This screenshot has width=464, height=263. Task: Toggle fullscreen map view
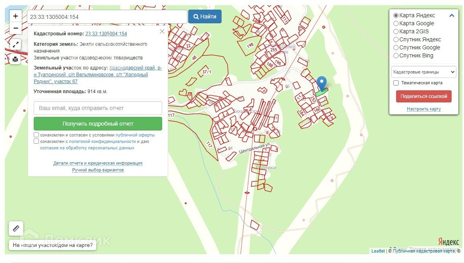click(15, 45)
